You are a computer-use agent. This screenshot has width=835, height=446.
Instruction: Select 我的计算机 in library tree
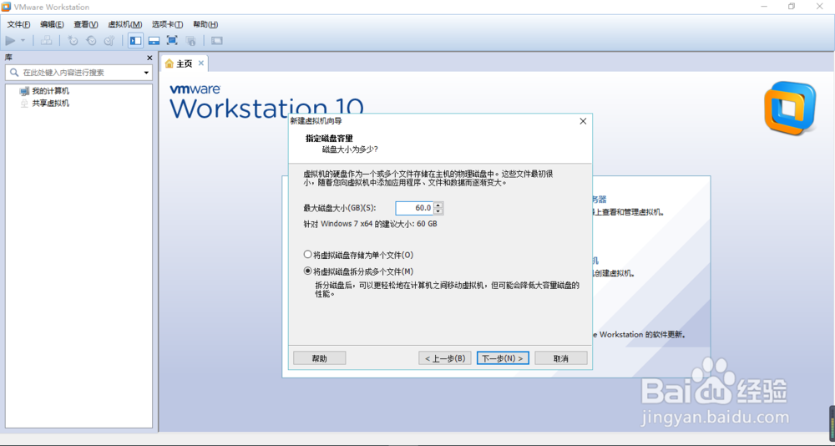click(51, 91)
